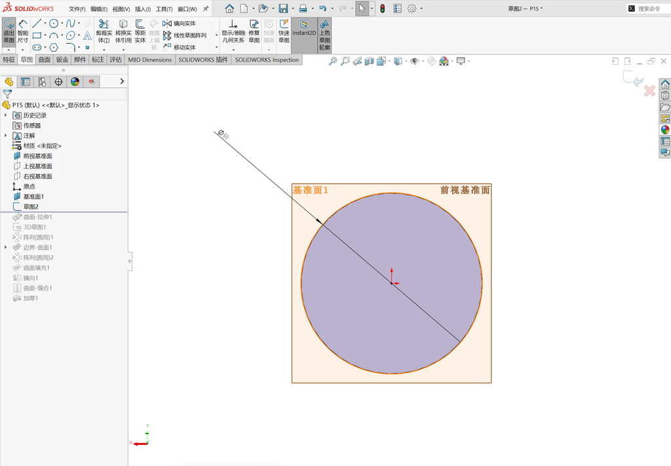Click the 搜索命令 search field
The height and width of the screenshot is (466, 671).
[648, 9]
